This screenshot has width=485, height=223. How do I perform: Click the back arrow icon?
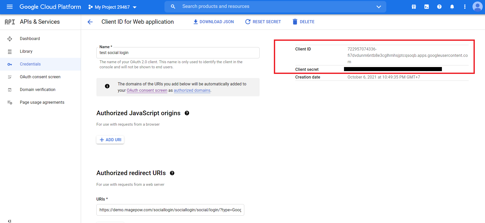90,22
